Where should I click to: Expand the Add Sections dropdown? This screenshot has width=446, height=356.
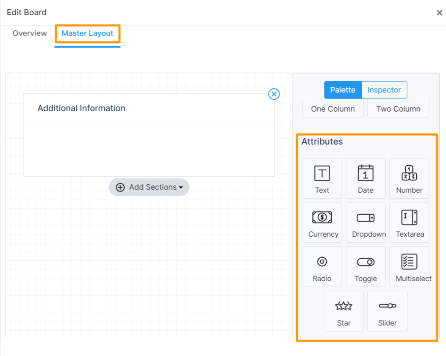pyautogui.click(x=149, y=187)
